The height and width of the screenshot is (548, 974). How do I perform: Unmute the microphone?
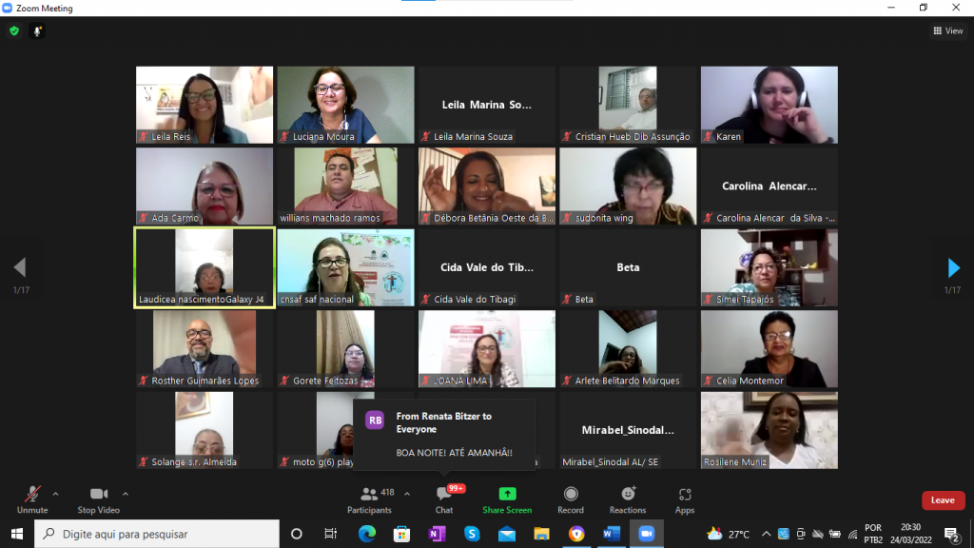pos(31,499)
